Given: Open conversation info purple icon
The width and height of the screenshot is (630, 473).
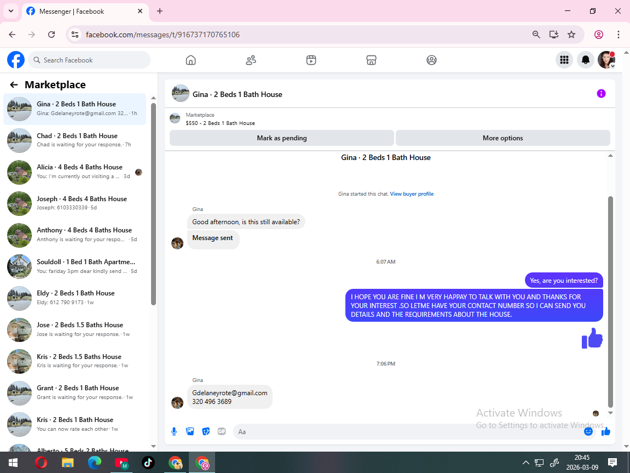Looking at the screenshot, I should coord(601,94).
